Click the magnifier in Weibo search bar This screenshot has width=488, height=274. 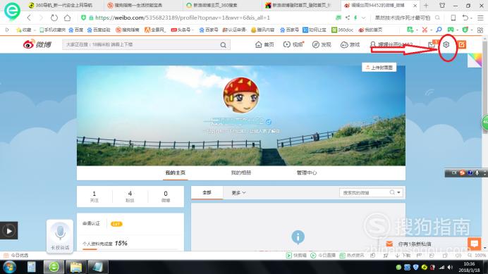point(223,45)
